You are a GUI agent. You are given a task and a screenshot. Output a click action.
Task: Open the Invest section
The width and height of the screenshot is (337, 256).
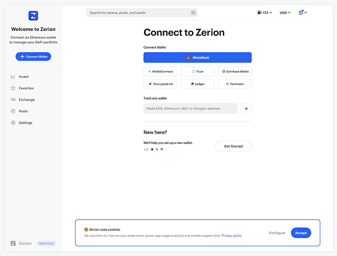click(23, 77)
